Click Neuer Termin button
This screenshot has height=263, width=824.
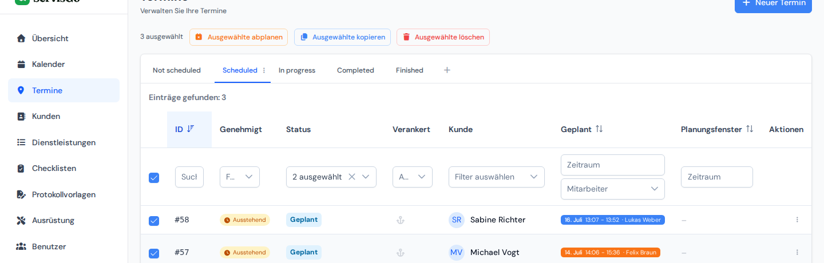[773, 3]
